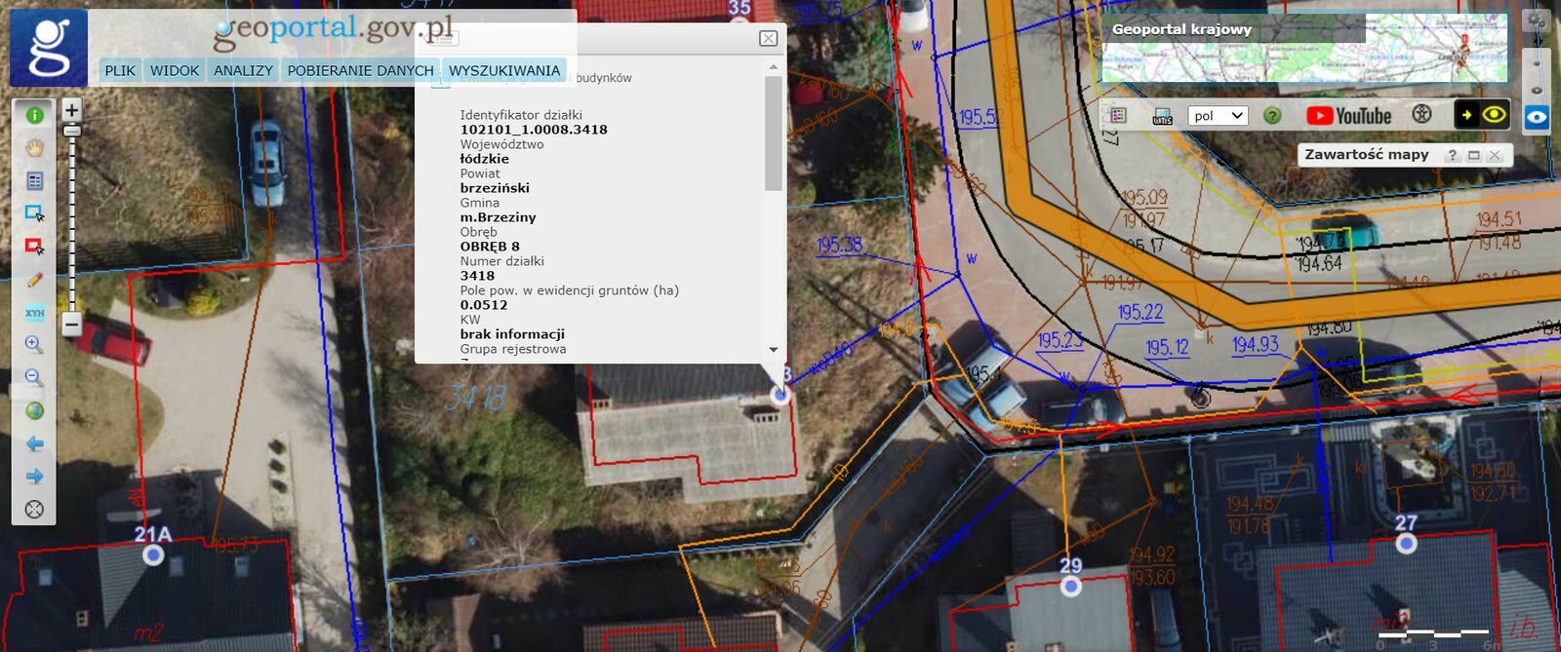The height and width of the screenshot is (652, 1561).
Task: Open the PLIK menu
Action: click(120, 70)
